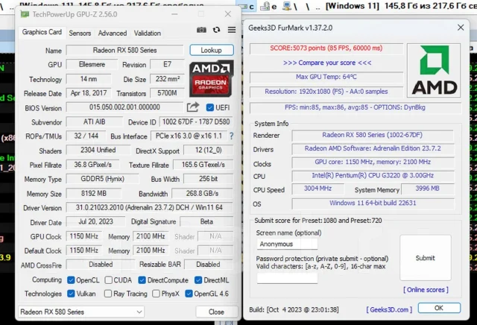
Task: Minimize the GPU-Z window
Action: click(174, 14)
